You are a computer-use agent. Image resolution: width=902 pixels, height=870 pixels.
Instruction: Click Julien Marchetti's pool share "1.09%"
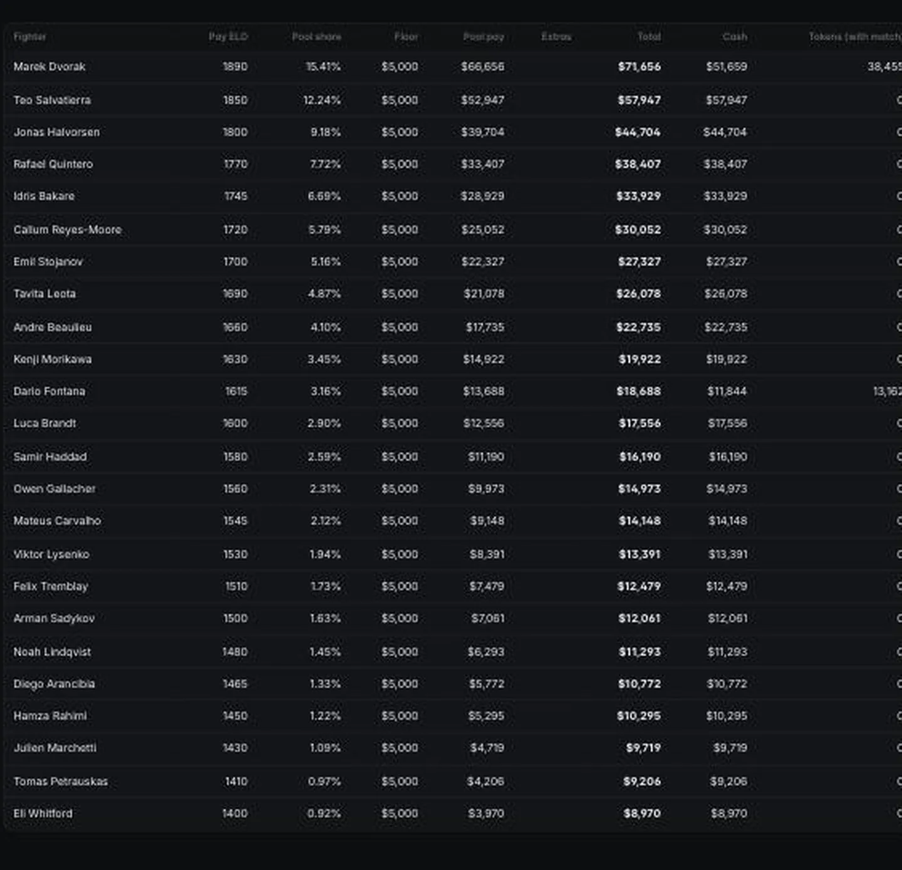[x=325, y=748]
